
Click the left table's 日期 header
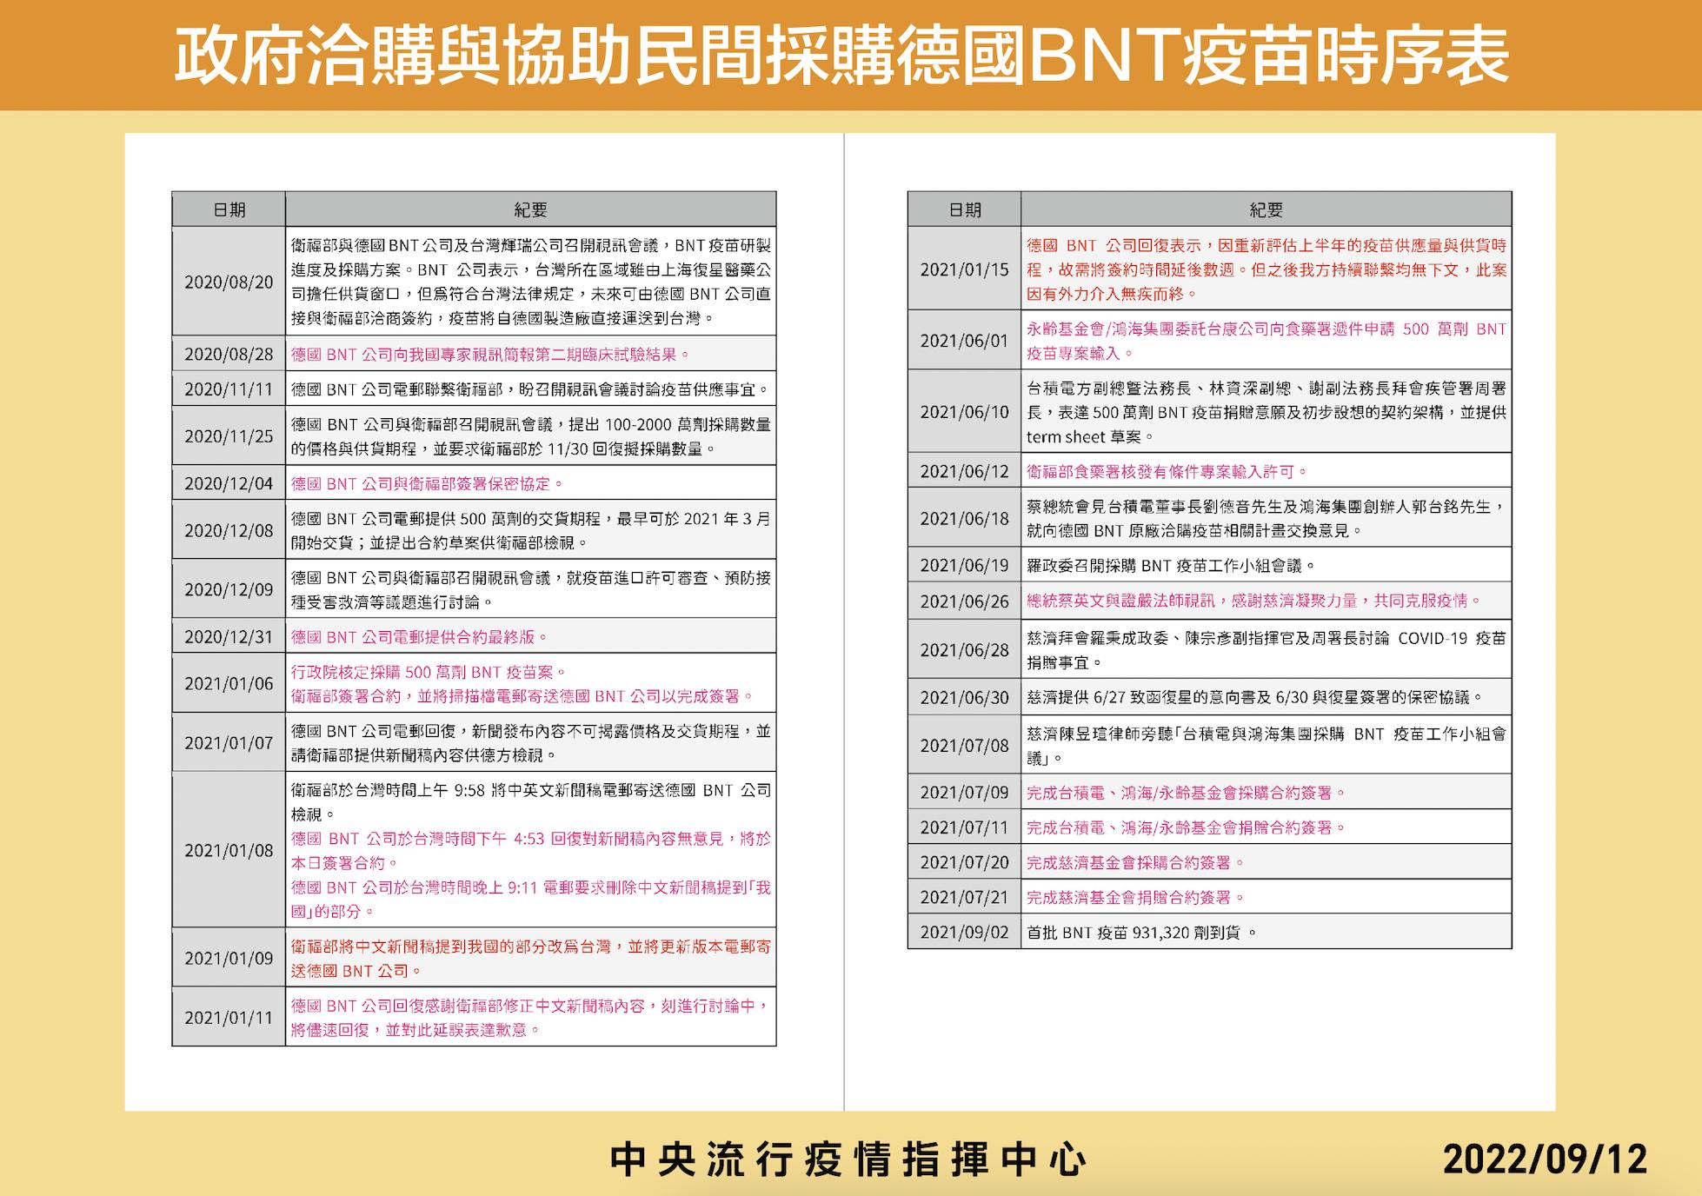pos(229,209)
